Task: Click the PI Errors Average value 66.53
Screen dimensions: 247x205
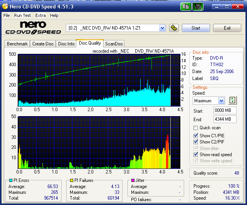Action: 53,187
